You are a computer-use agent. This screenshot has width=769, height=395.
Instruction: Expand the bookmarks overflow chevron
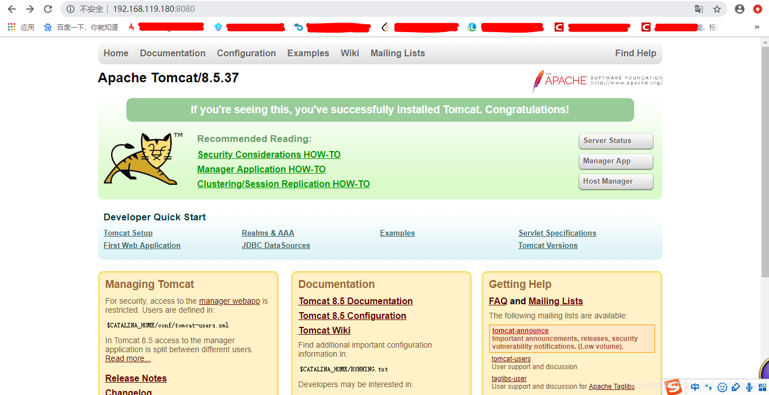point(757,26)
